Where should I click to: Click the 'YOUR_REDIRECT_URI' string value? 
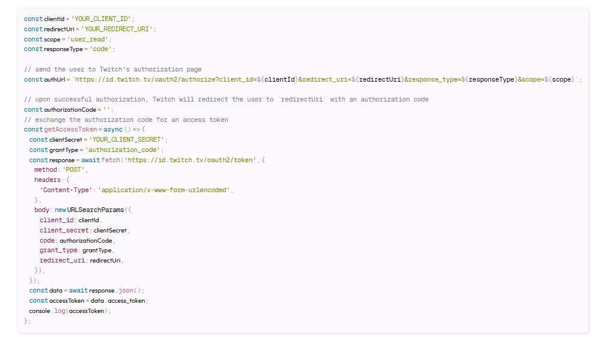click(117, 29)
